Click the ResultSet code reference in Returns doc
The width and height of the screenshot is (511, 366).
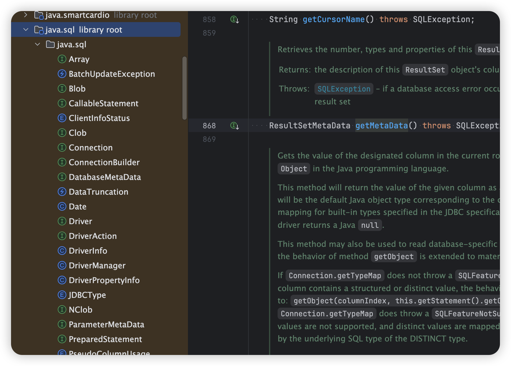click(425, 70)
